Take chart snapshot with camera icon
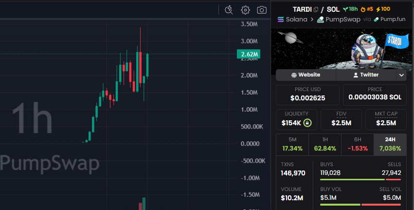 click(x=262, y=10)
